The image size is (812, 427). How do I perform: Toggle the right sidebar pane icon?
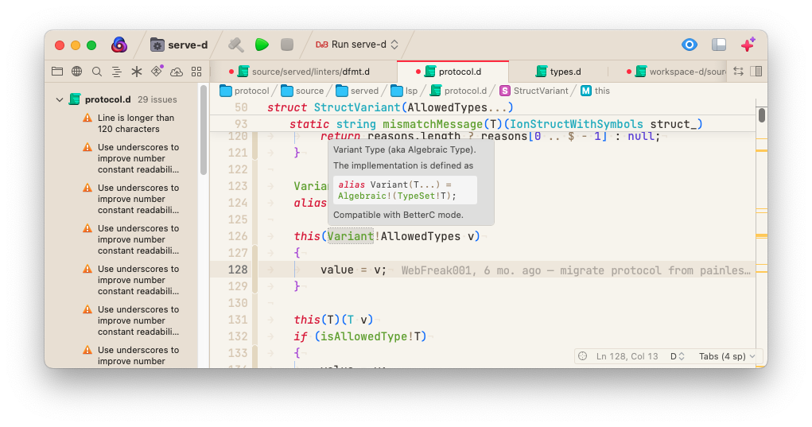click(x=756, y=72)
